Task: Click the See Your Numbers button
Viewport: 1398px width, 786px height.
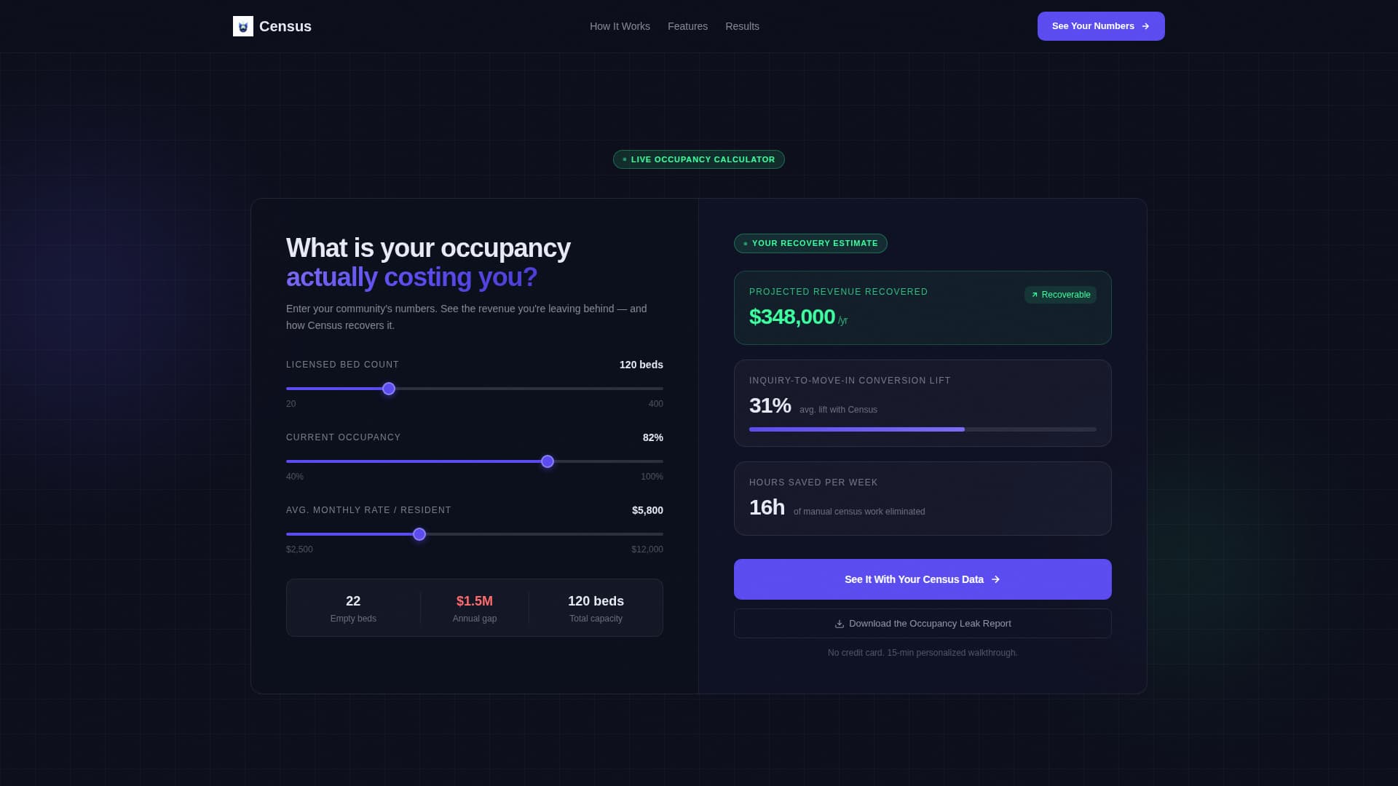Action: pyautogui.click(x=1101, y=26)
